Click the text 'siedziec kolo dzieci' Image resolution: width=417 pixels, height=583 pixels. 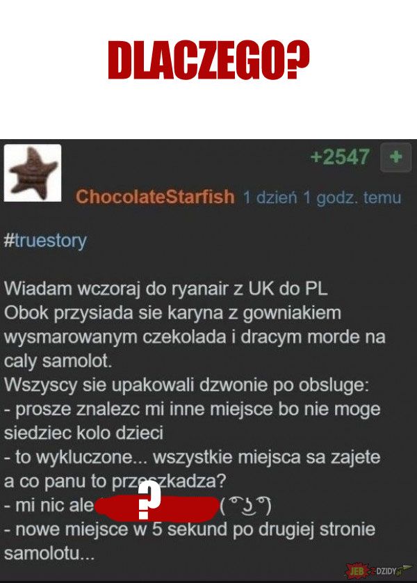pyautogui.click(x=83, y=433)
